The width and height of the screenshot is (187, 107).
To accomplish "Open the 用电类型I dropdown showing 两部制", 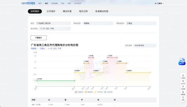I will [98, 23].
